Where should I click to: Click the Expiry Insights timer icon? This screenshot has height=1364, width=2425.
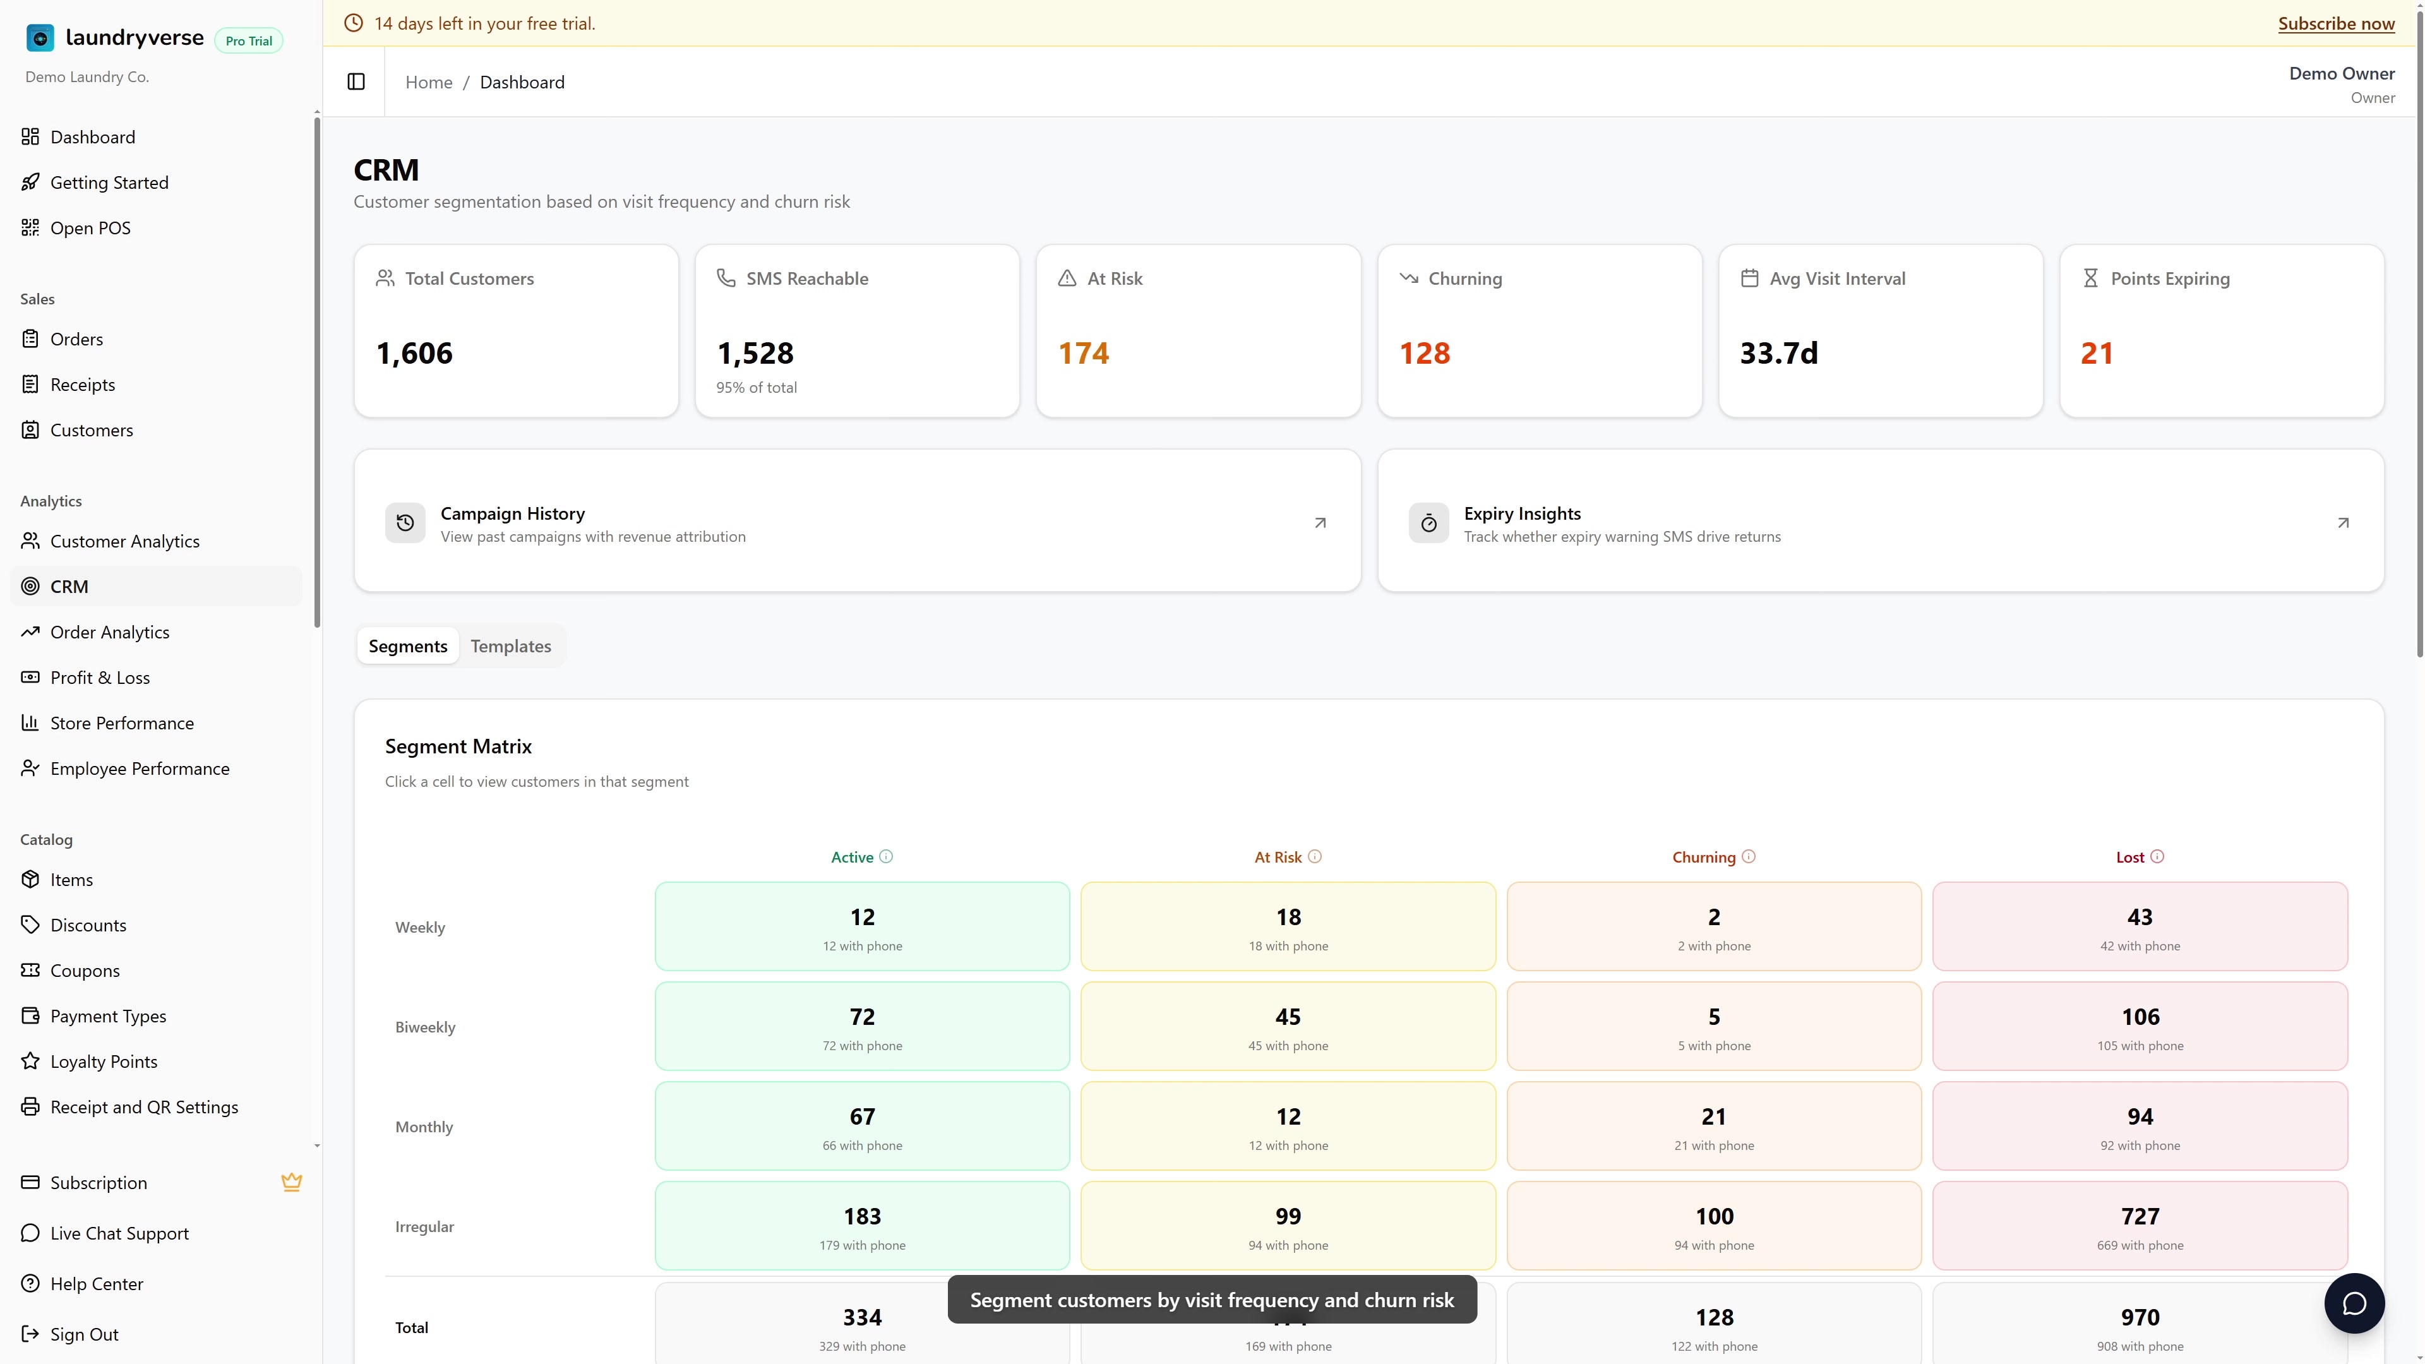[1428, 523]
